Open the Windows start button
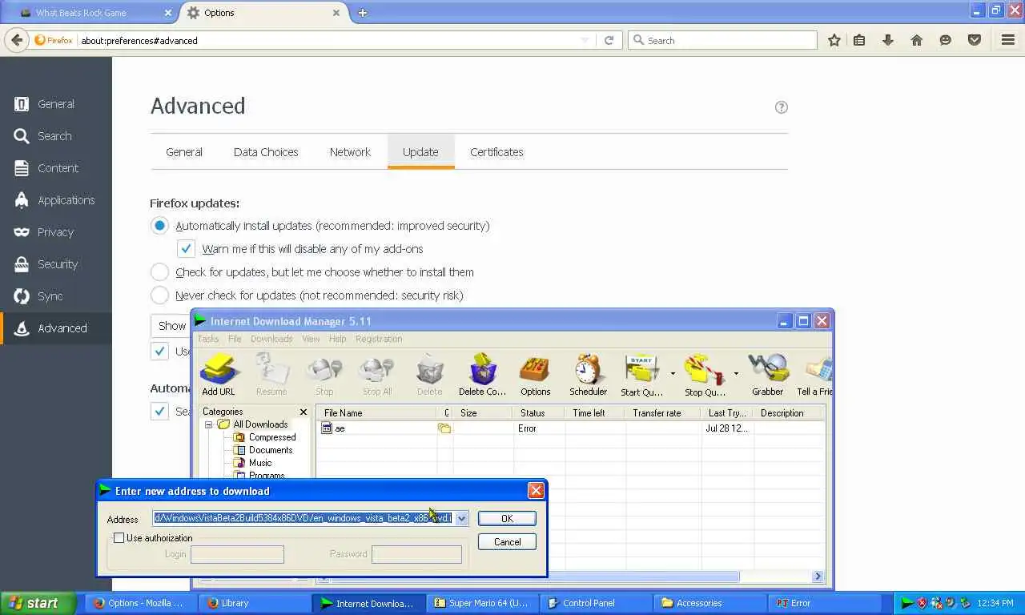Image resolution: width=1025 pixels, height=615 pixels. [x=38, y=603]
